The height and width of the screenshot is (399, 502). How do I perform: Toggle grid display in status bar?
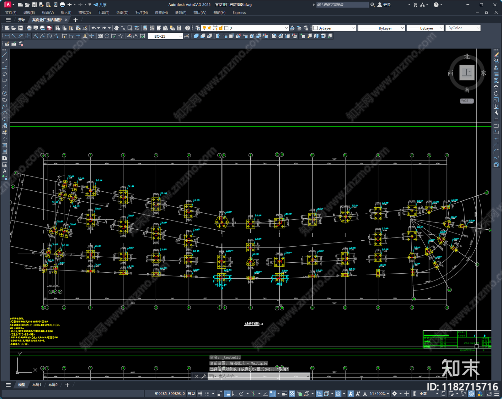tap(200, 394)
